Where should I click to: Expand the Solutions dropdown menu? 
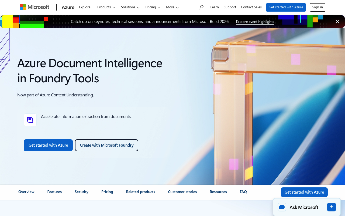130,7
